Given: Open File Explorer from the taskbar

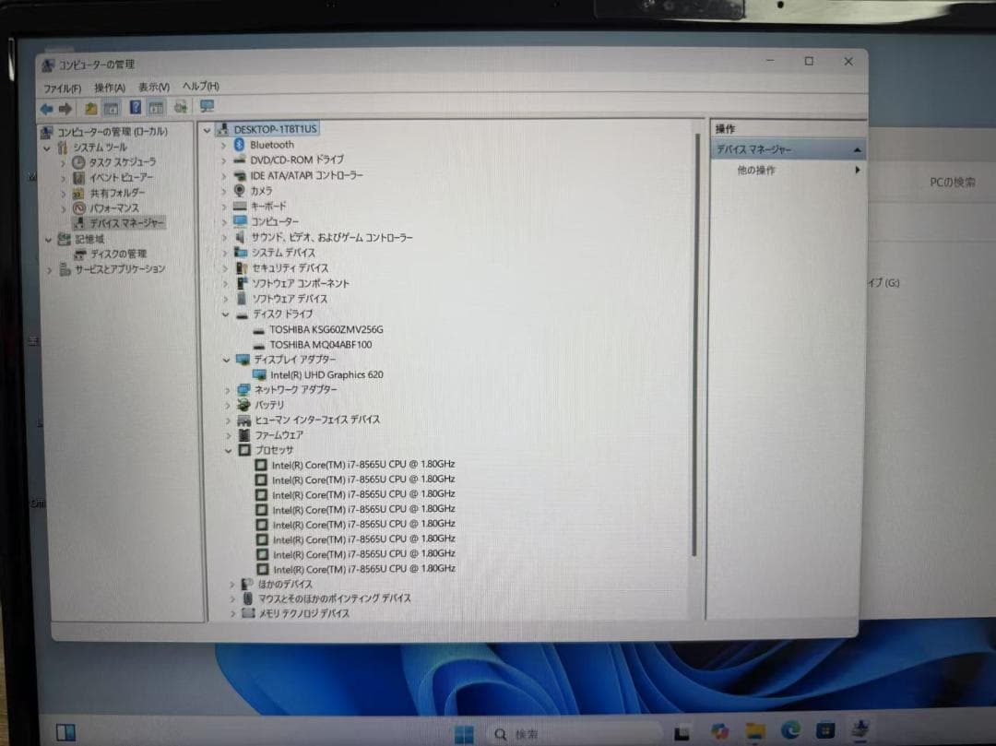Looking at the screenshot, I should click(755, 732).
